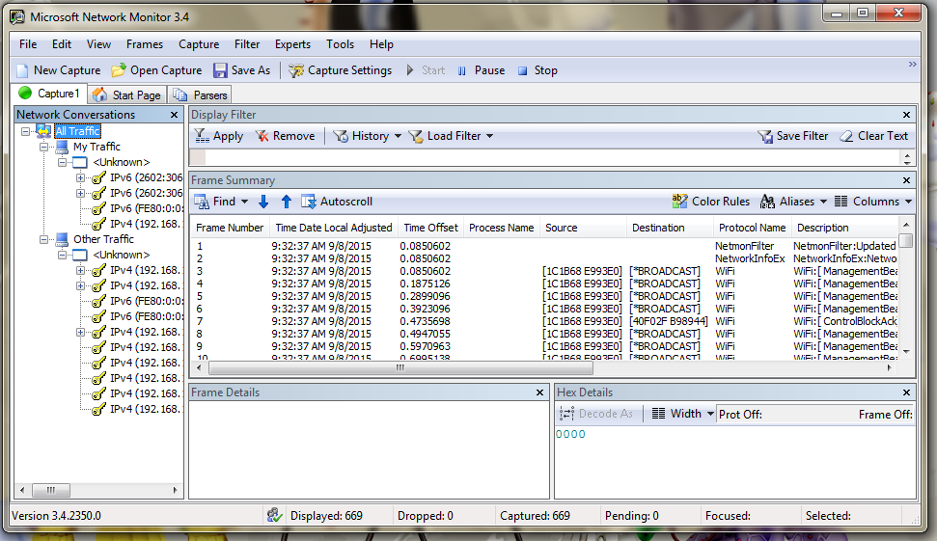Open the Hex Details Width dropdown

710,414
